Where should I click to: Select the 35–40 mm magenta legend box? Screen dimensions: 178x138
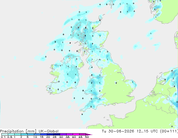[x=69, y=134]
